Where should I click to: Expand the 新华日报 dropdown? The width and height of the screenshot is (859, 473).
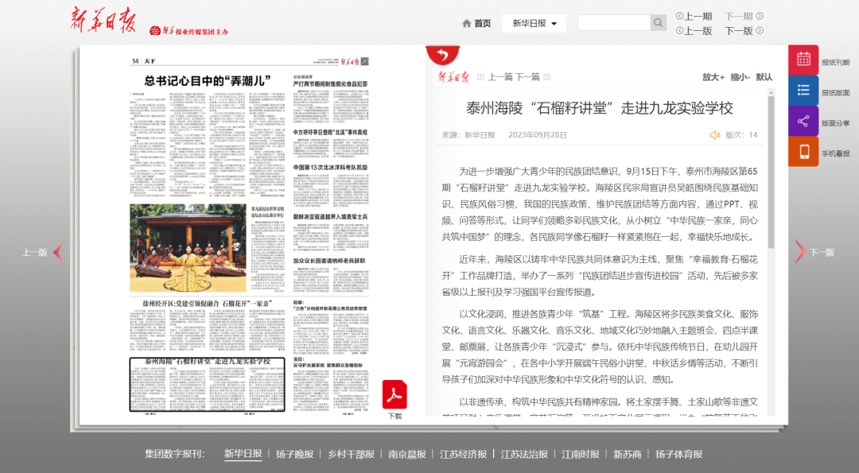coord(534,23)
